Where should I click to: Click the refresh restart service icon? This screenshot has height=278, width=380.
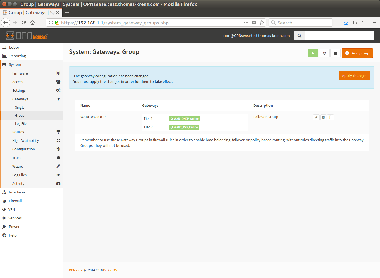[324, 53]
